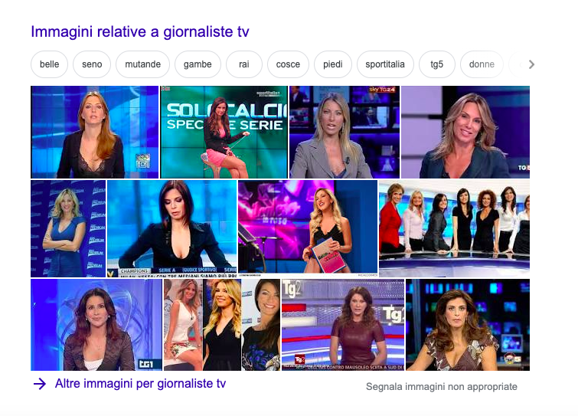Click the 'gambe' filter chip
Image resolution: width=578 pixels, height=416 pixels.
[x=198, y=64]
